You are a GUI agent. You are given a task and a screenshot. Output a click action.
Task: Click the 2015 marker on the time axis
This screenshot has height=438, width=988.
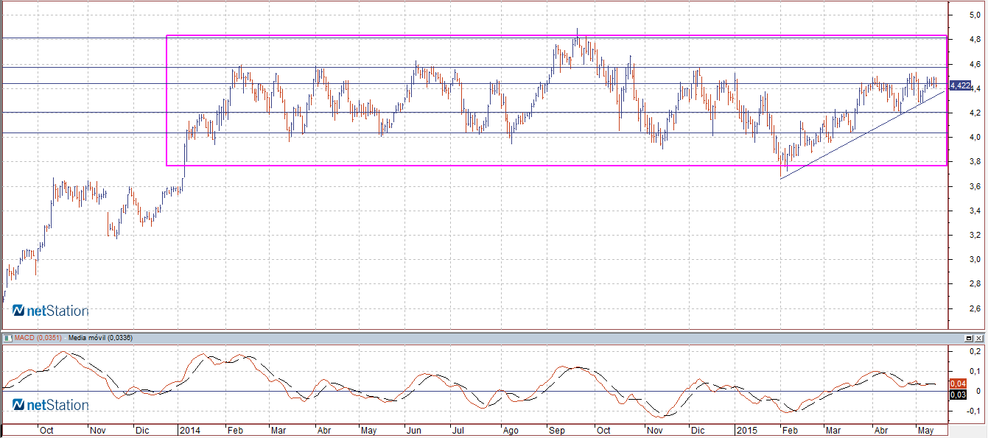click(748, 431)
